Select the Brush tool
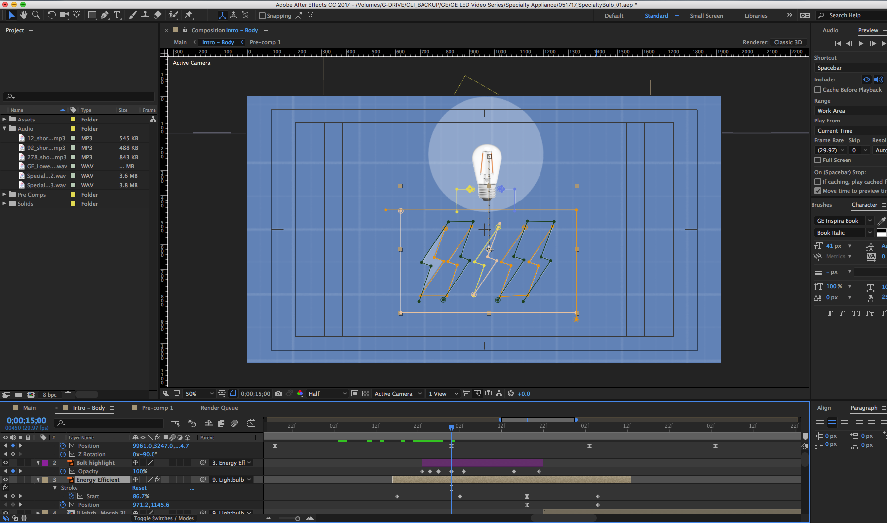The image size is (887, 523). point(132,15)
